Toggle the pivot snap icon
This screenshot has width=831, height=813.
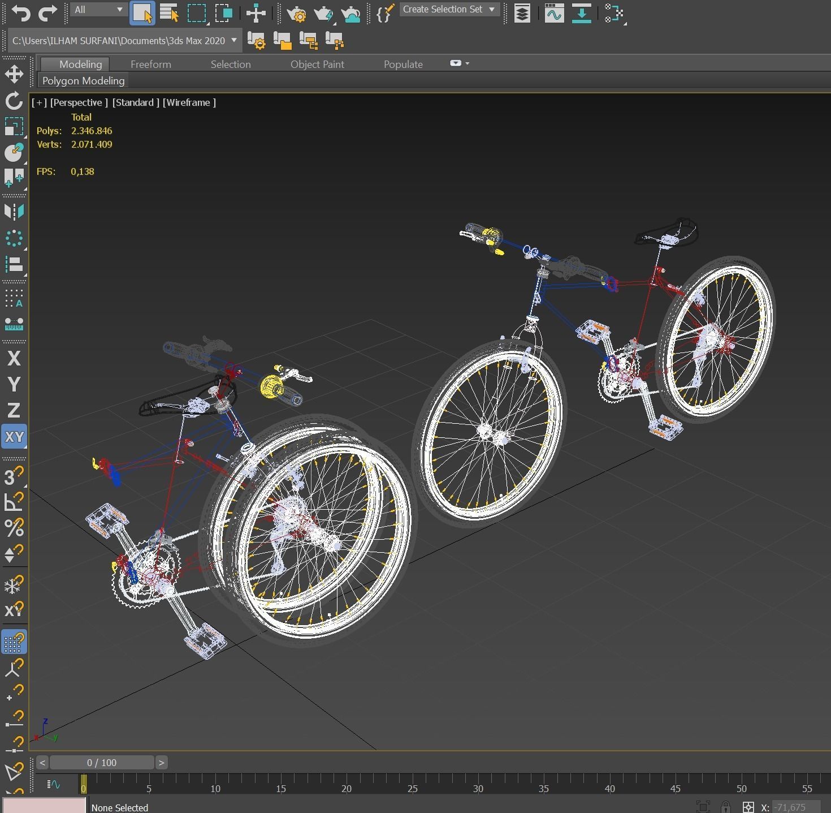pos(14,668)
